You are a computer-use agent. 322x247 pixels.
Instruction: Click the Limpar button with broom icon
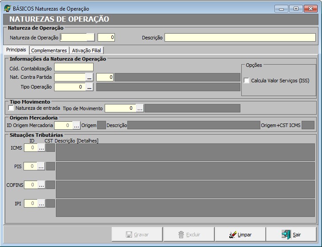pos(240,235)
